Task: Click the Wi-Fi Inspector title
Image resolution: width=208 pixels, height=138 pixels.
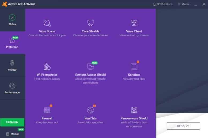Action: (47, 75)
